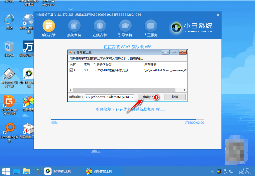This screenshot has height=176, width=255.
Task: Open the 引导修复 boot repair icon
Action: click(x=125, y=26)
